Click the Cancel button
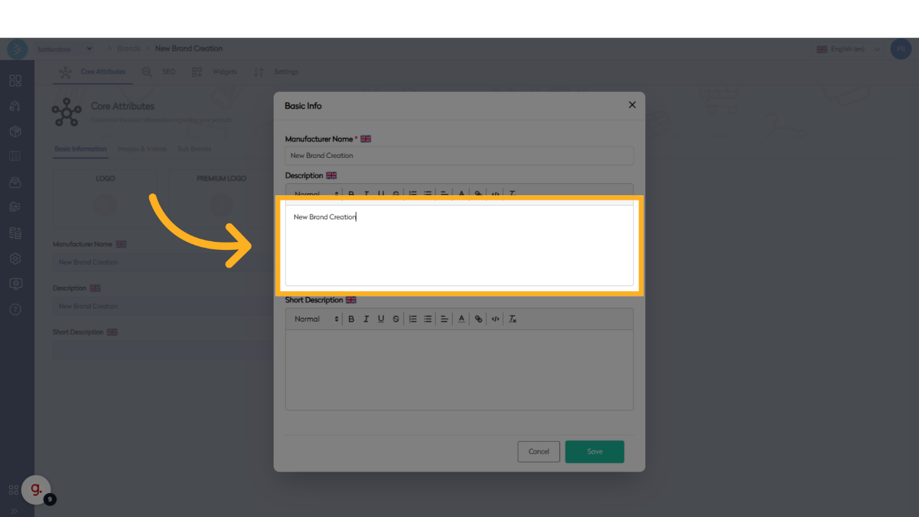 538,452
